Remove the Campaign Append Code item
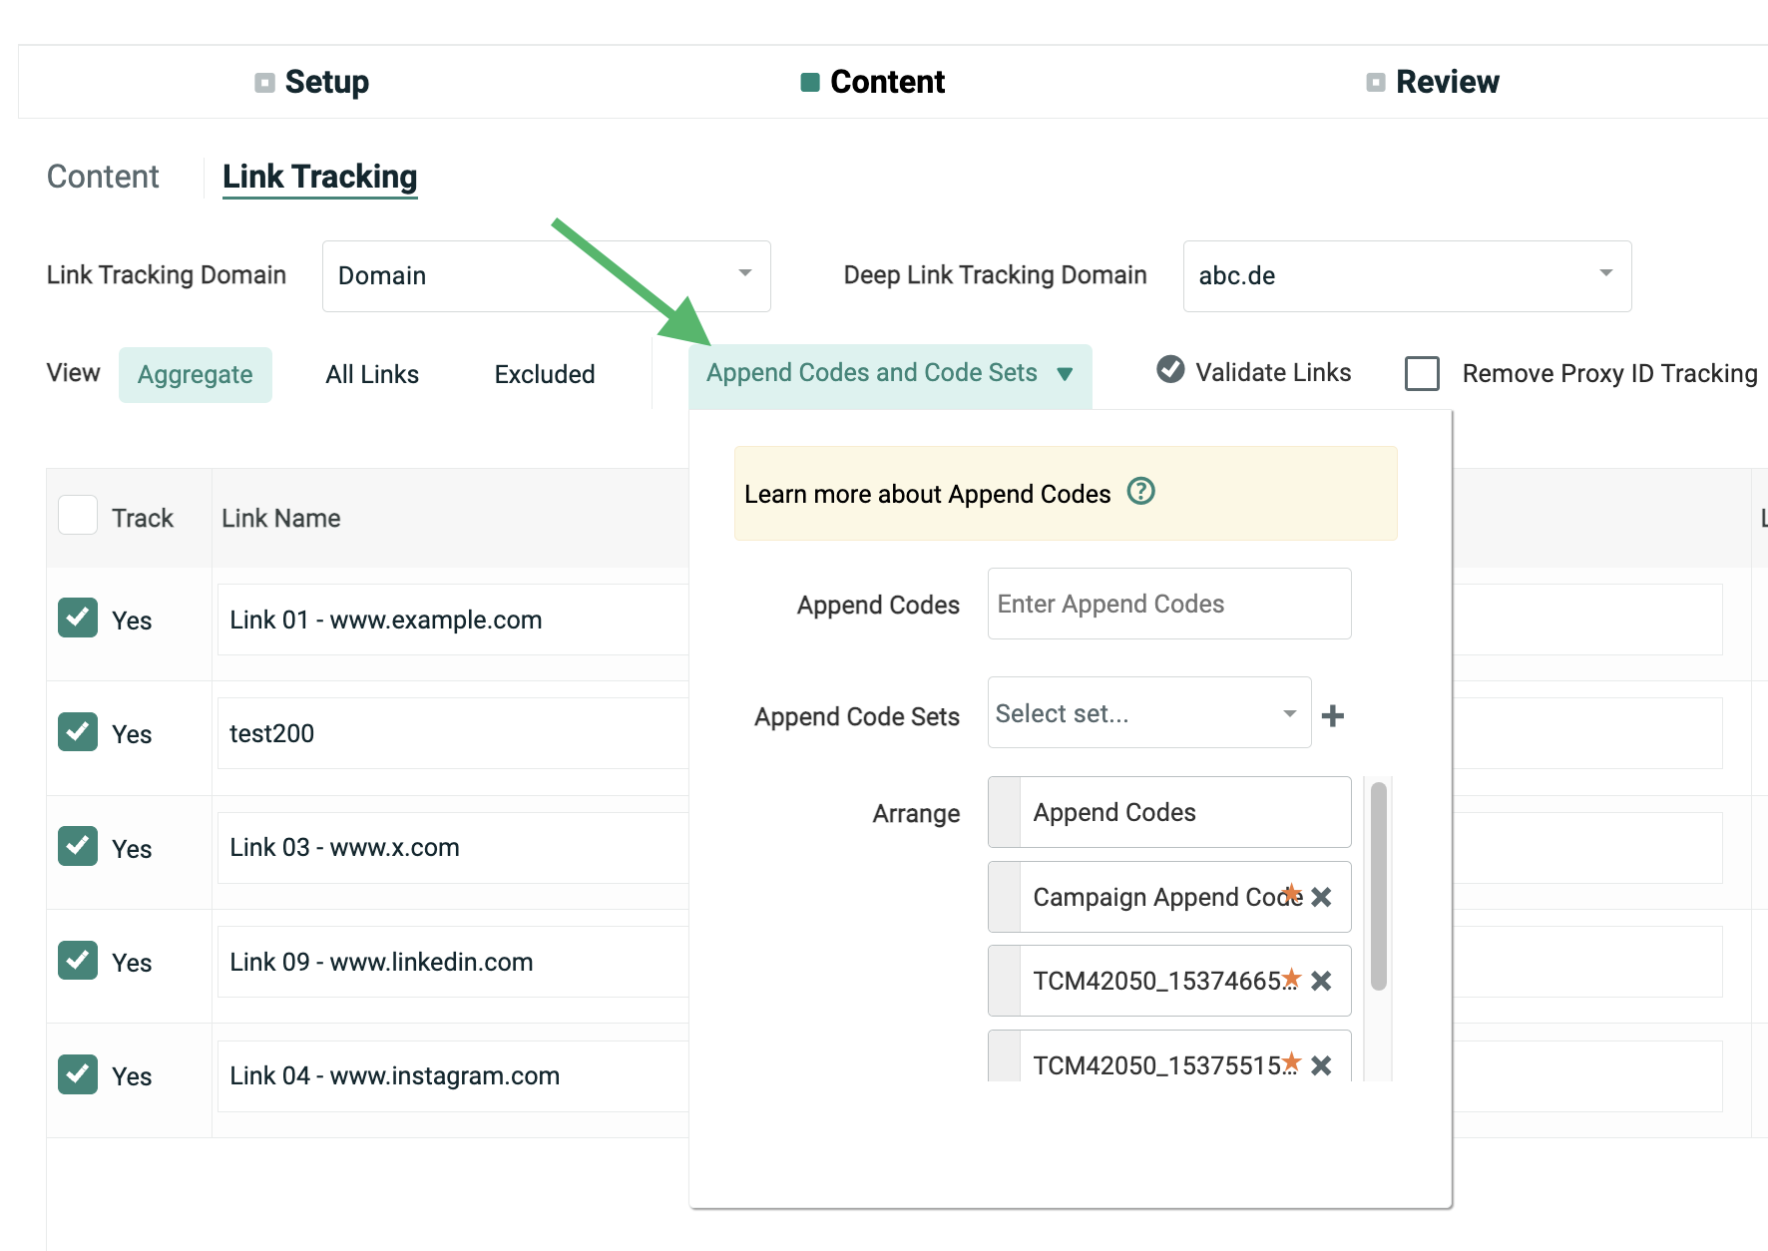 click(1322, 897)
